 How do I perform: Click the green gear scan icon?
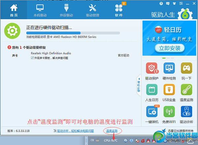[x=12, y=31]
